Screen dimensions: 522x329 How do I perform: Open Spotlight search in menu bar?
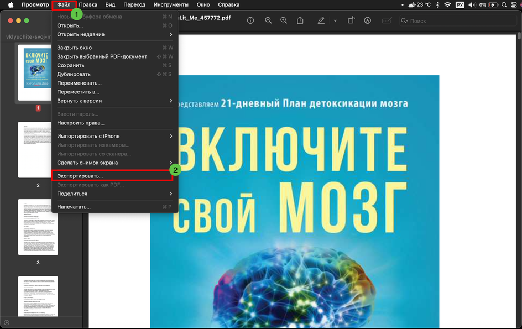[504, 4]
